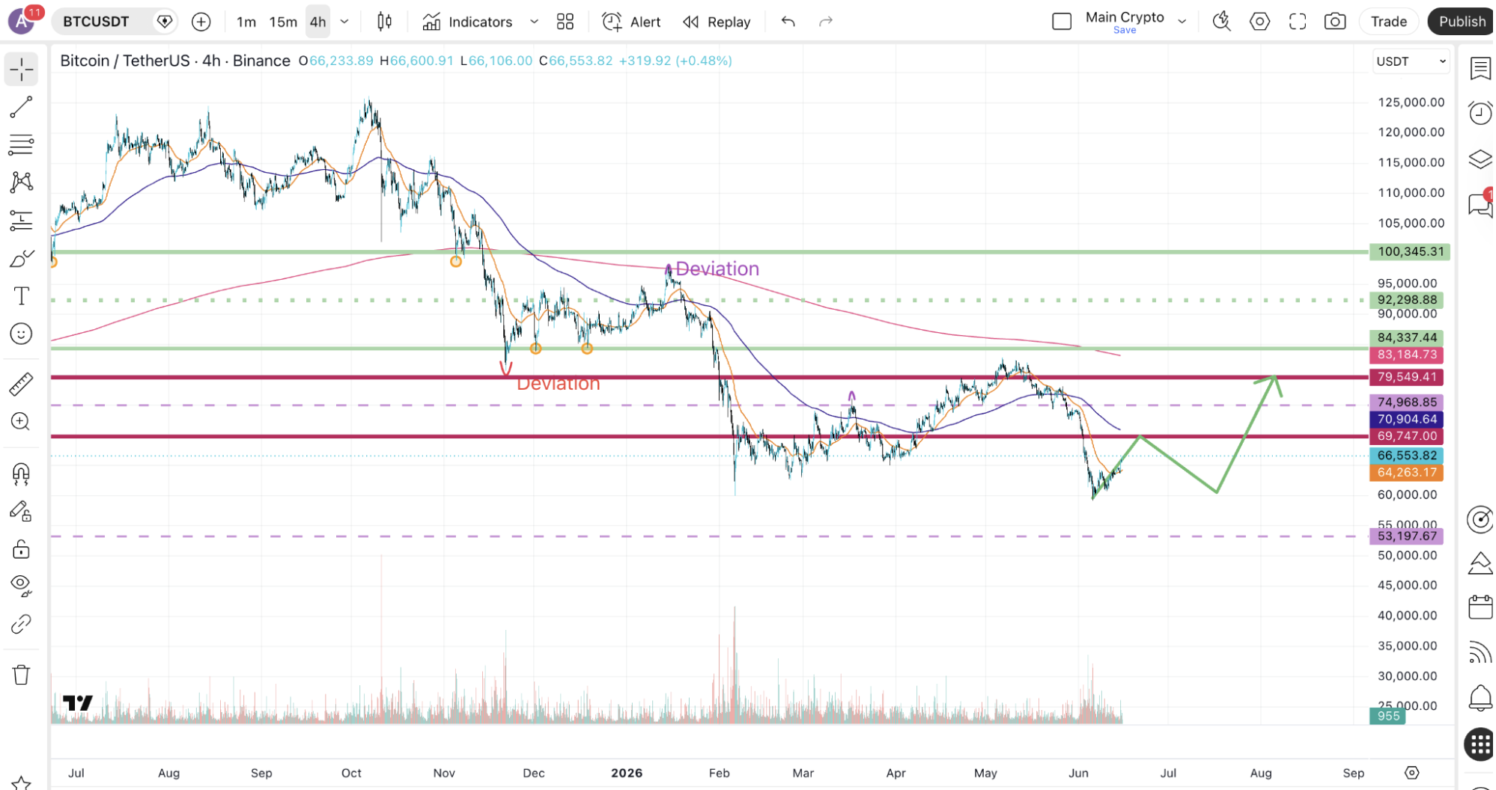Add symbol with plus compare icon
1496x790 pixels.
201,22
